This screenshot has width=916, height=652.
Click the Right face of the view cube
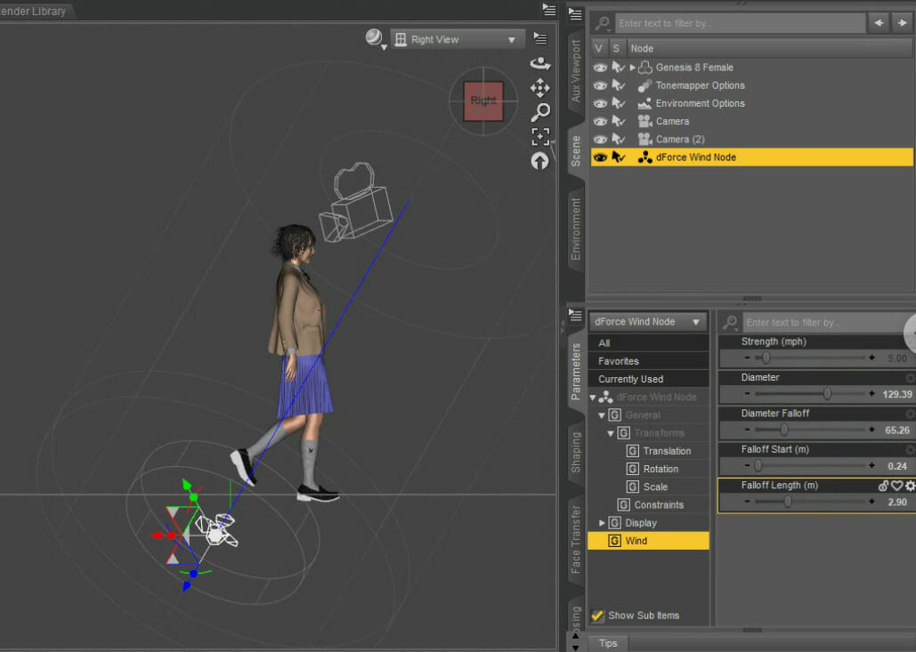[483, 101]
